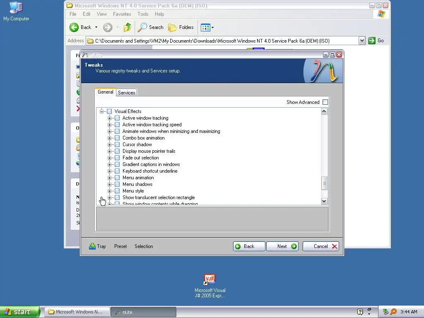Image resolution: width=424 pixels, height=318 pixels.
Task: Click the network tray icon
Action: click(385, 312)
